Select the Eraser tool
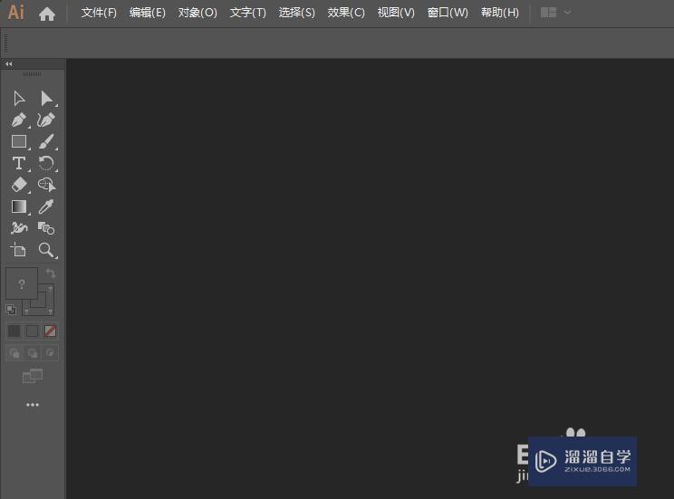The height and width of the screenshot is (499, 674). tap(19, 185)
